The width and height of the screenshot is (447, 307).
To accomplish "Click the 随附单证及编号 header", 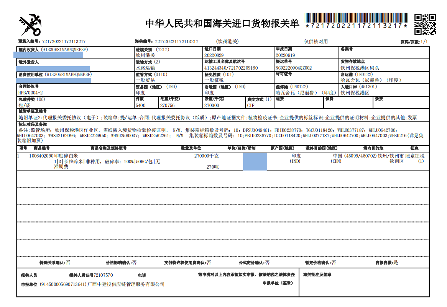I will coord(33,111).
